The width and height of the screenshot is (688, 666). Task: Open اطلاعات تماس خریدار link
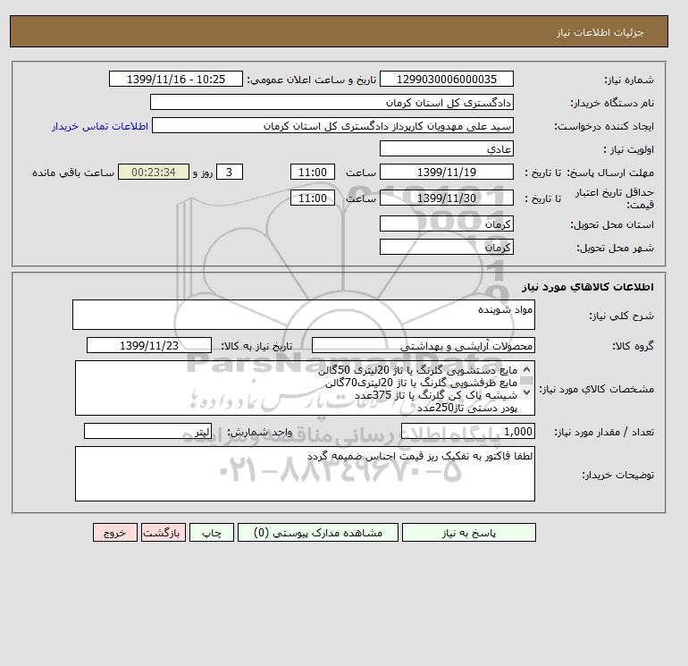click(x=100, y=126)
